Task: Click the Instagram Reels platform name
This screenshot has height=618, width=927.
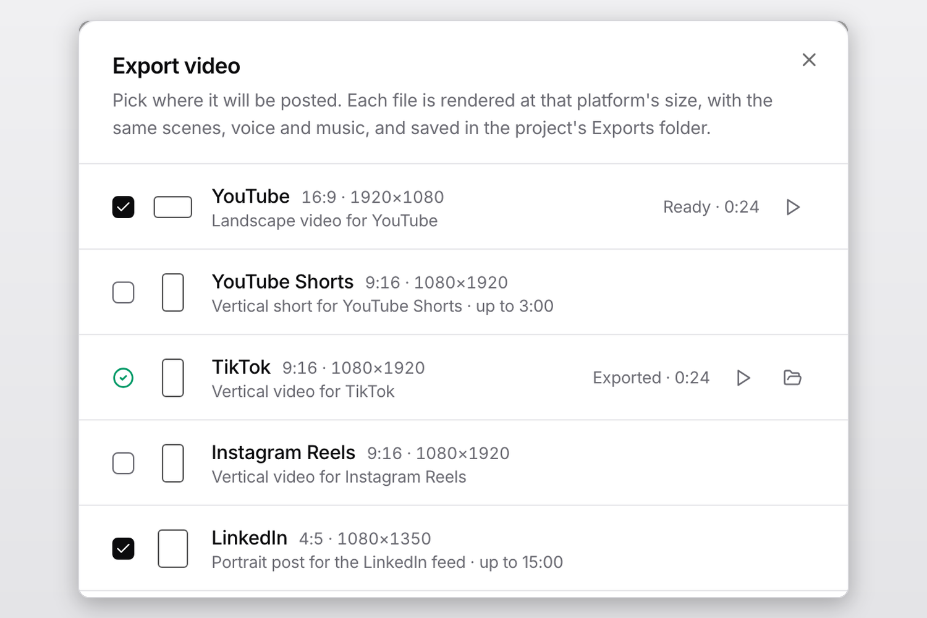Action: 283,452
